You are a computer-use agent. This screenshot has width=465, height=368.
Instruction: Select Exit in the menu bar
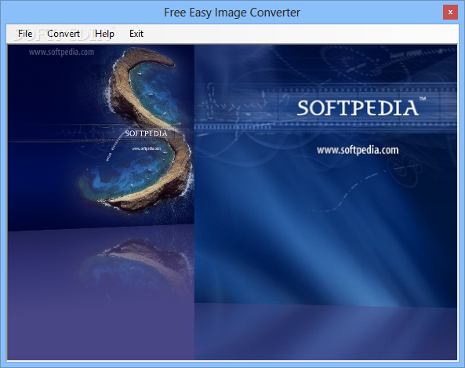click(136, 34)
